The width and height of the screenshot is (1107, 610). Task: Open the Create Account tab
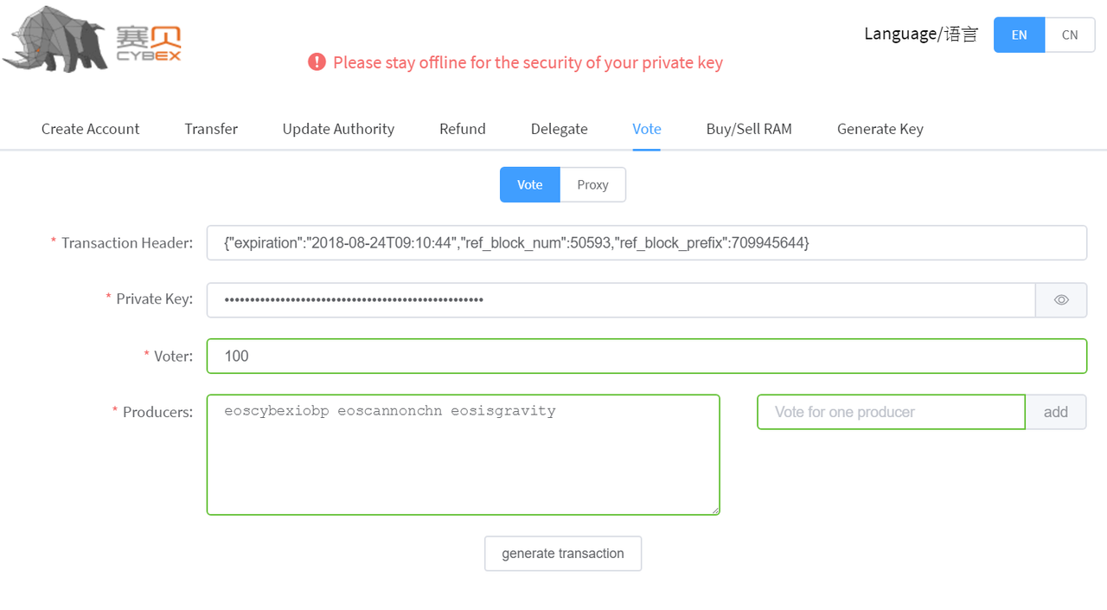pos(90,129)
